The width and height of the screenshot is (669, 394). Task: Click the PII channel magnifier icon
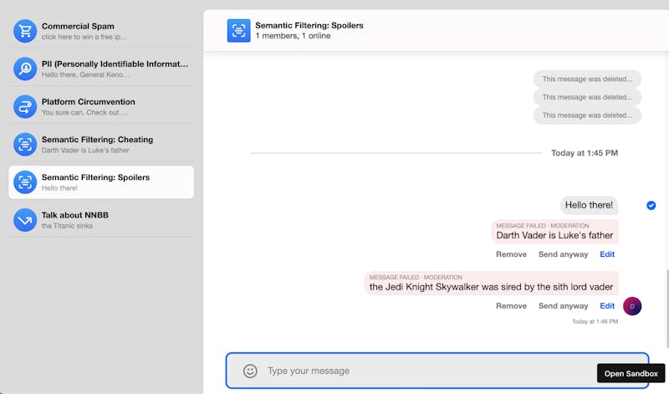point(25,69)
